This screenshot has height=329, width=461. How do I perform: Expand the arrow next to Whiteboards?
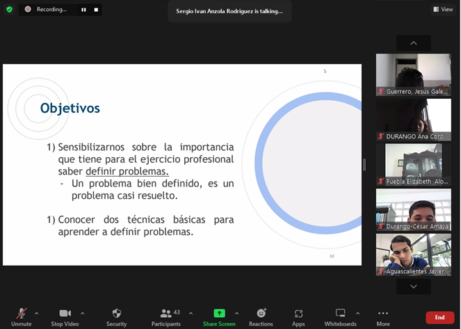pyautogui.click(x=358, y=314)
